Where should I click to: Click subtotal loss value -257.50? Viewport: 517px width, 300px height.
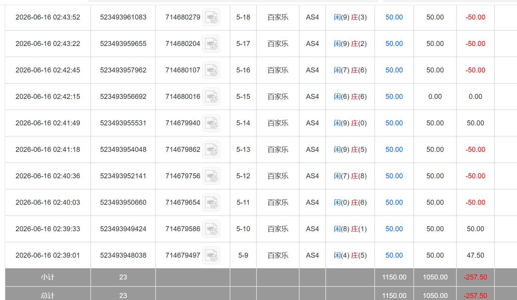pyautogui.click(x=475, y=277)
